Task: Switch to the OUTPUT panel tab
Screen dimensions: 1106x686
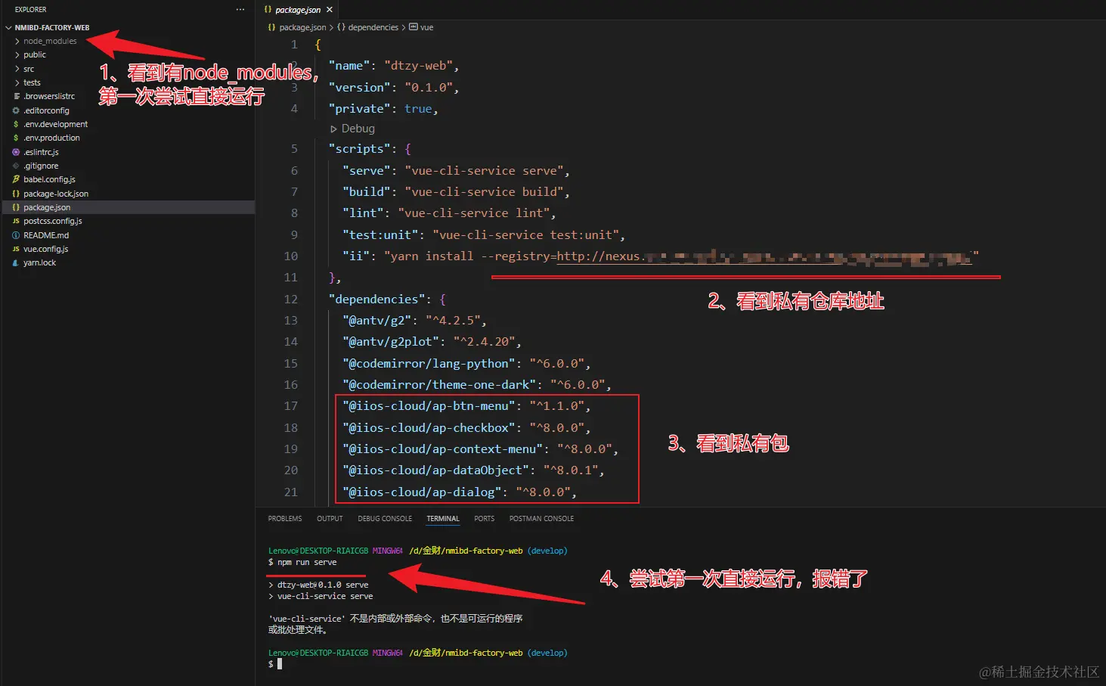Action: coord(330,519)
